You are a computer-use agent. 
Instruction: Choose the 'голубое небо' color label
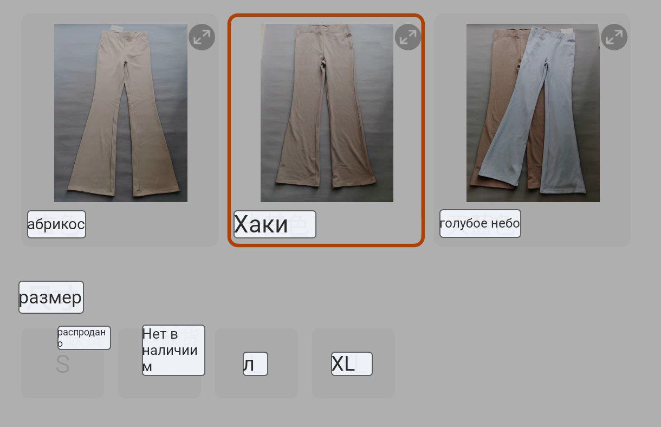tap(480, 224)
